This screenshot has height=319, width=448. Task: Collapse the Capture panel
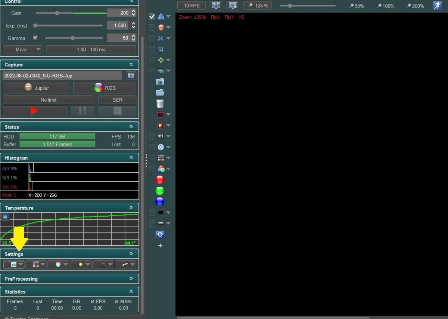coord(131,65)
